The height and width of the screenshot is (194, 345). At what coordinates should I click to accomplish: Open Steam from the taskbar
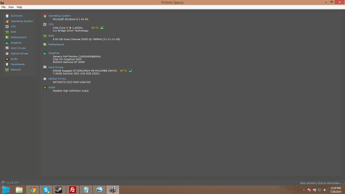pyautogui.click(x=59, y=190)
